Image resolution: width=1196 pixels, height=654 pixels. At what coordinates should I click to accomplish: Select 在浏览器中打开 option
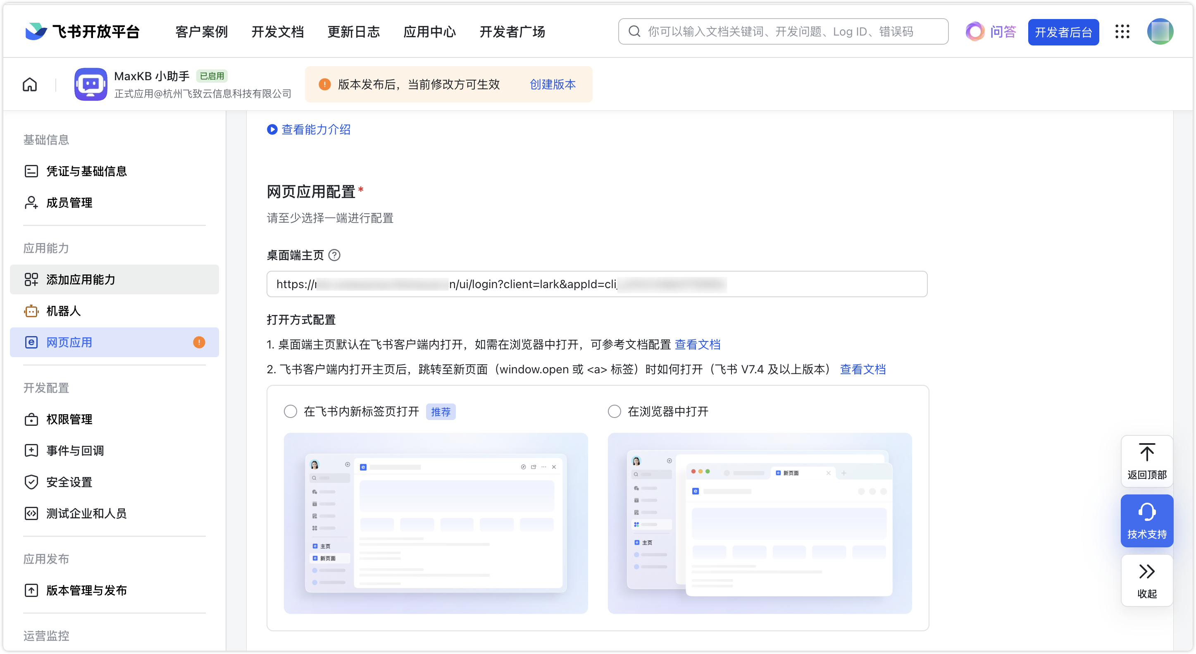pyautogui.click(x=614, y=411)
